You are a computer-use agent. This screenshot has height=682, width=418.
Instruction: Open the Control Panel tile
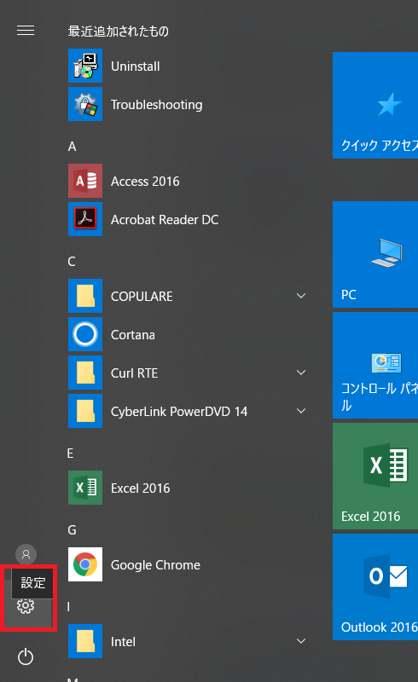[375, 366]
